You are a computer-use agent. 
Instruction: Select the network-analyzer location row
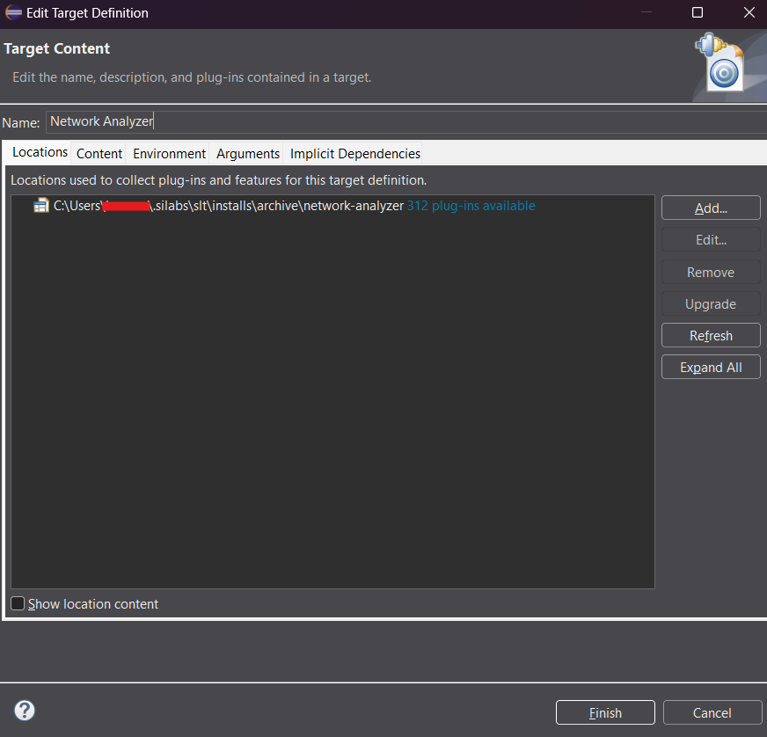[x=332, y=206]
